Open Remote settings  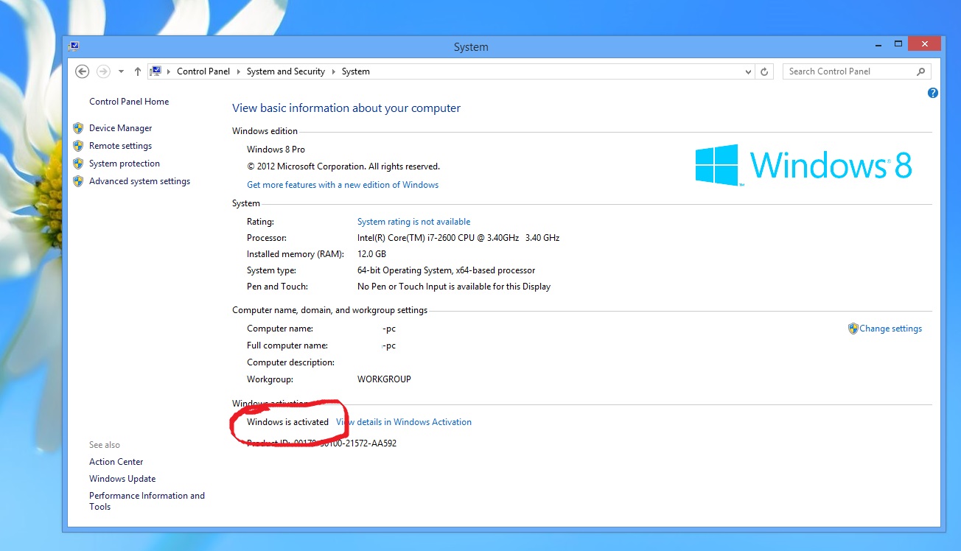120,146
